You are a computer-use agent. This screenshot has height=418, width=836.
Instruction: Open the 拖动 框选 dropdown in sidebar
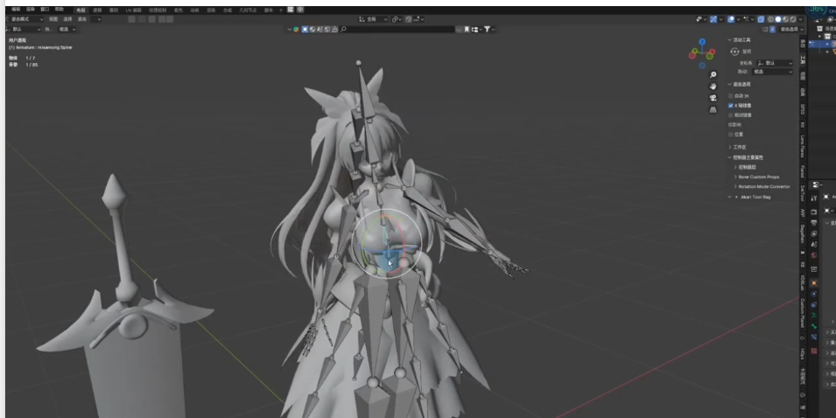coord(772,72)
